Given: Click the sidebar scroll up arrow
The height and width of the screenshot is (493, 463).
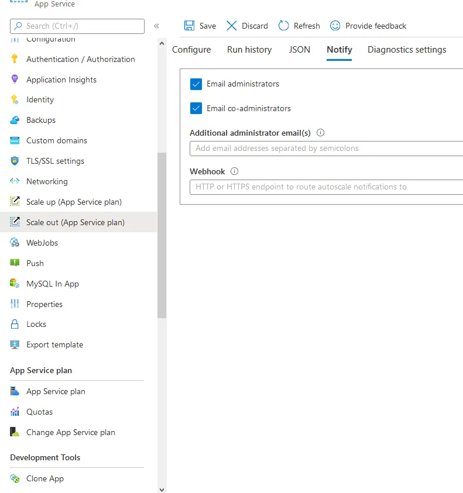Looking at the screenshot, I should point(162,43).
